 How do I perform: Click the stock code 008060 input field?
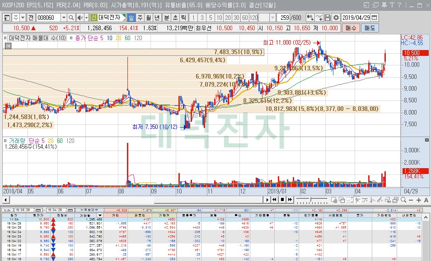49,18
